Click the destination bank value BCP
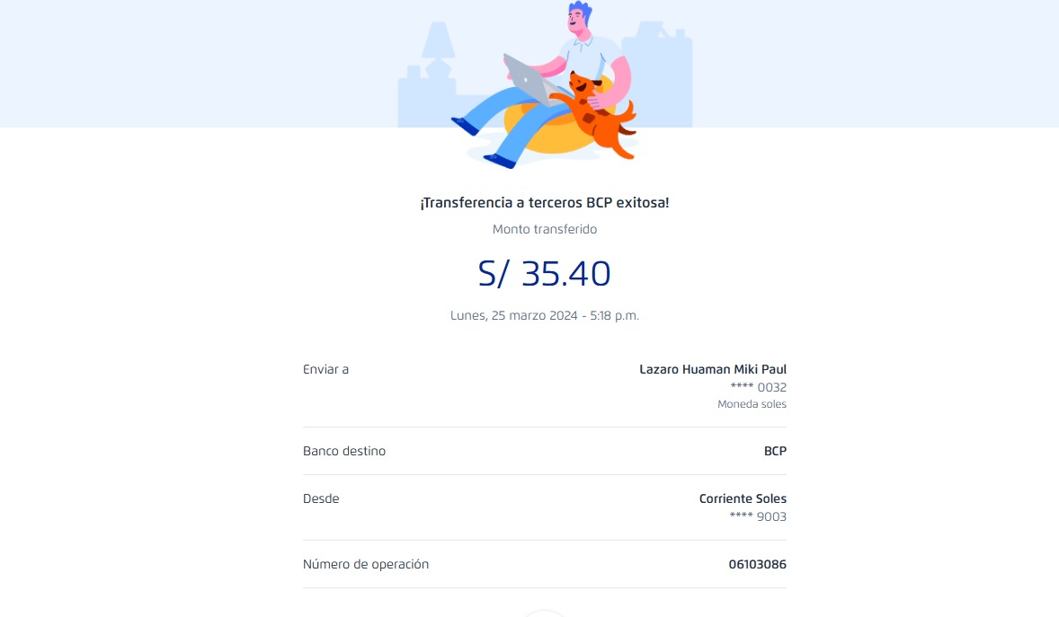The width and height of the screenshot is (1059, 617). pos(775,451)
